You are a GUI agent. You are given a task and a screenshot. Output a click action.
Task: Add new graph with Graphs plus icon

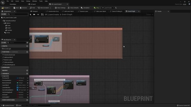point(27,46)
